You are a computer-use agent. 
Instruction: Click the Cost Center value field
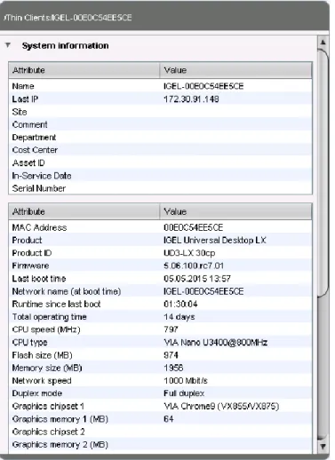235,150
